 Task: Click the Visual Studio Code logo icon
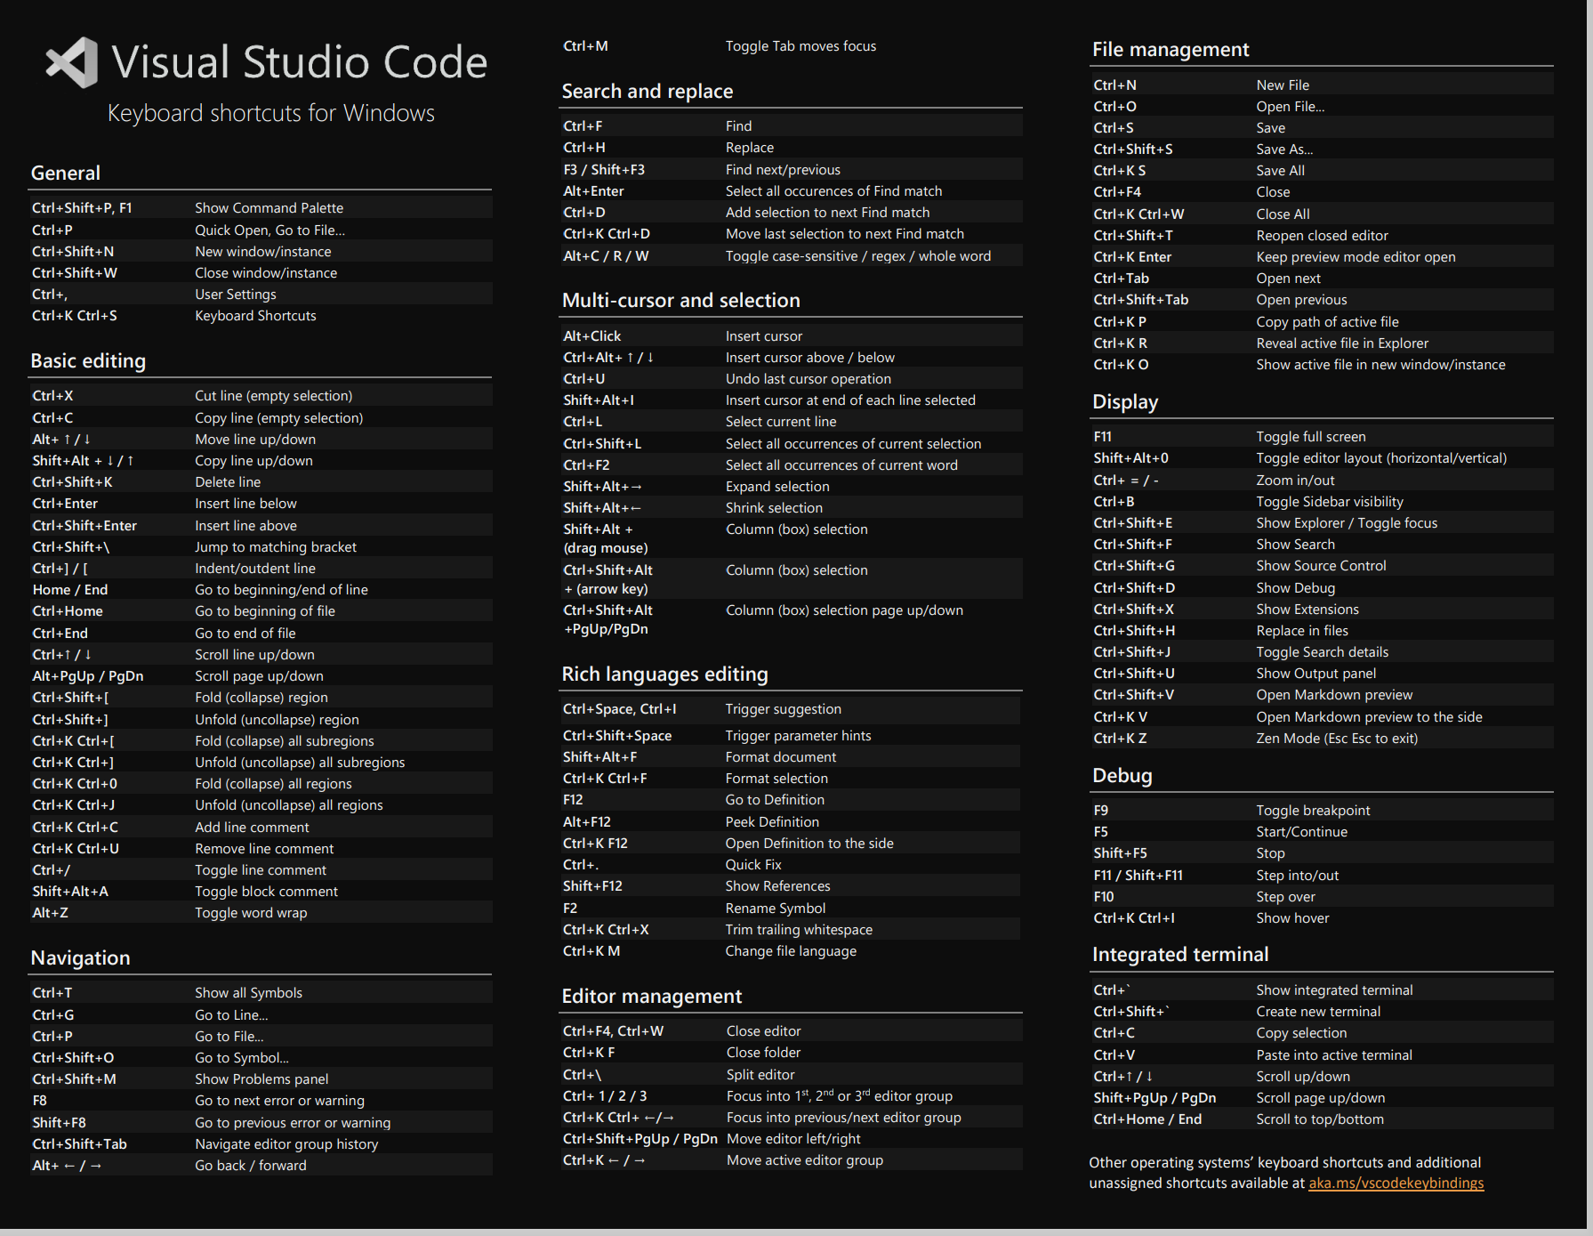coord(72,62)
